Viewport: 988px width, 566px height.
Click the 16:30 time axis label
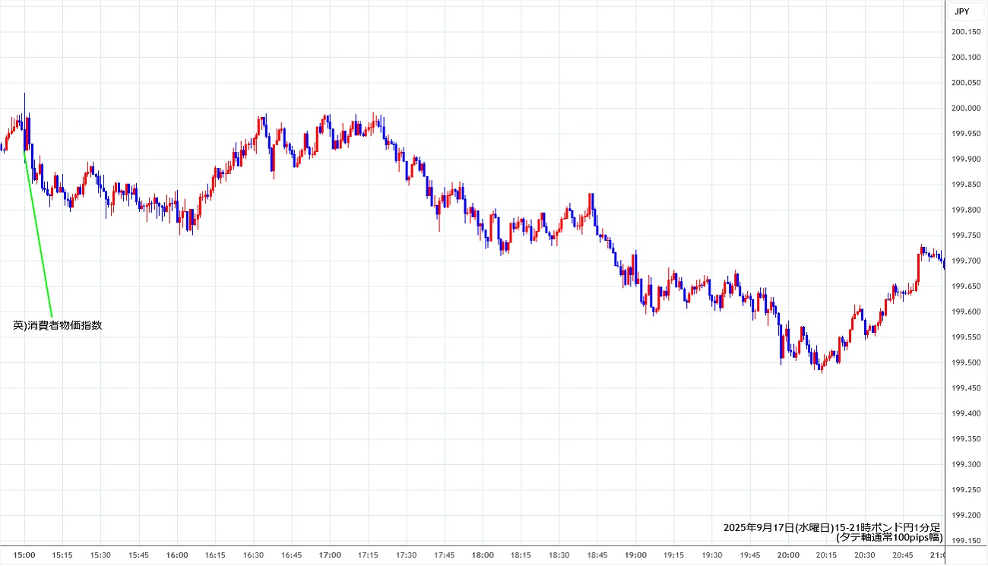coord(253,555)
